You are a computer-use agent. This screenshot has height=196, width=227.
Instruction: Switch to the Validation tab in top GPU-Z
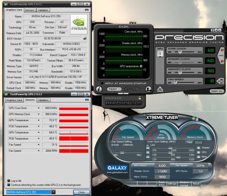click(x=43, y=10)
